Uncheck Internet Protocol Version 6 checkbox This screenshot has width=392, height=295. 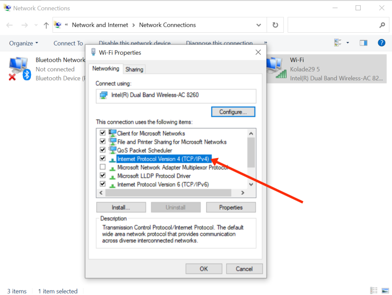point(102,184)
